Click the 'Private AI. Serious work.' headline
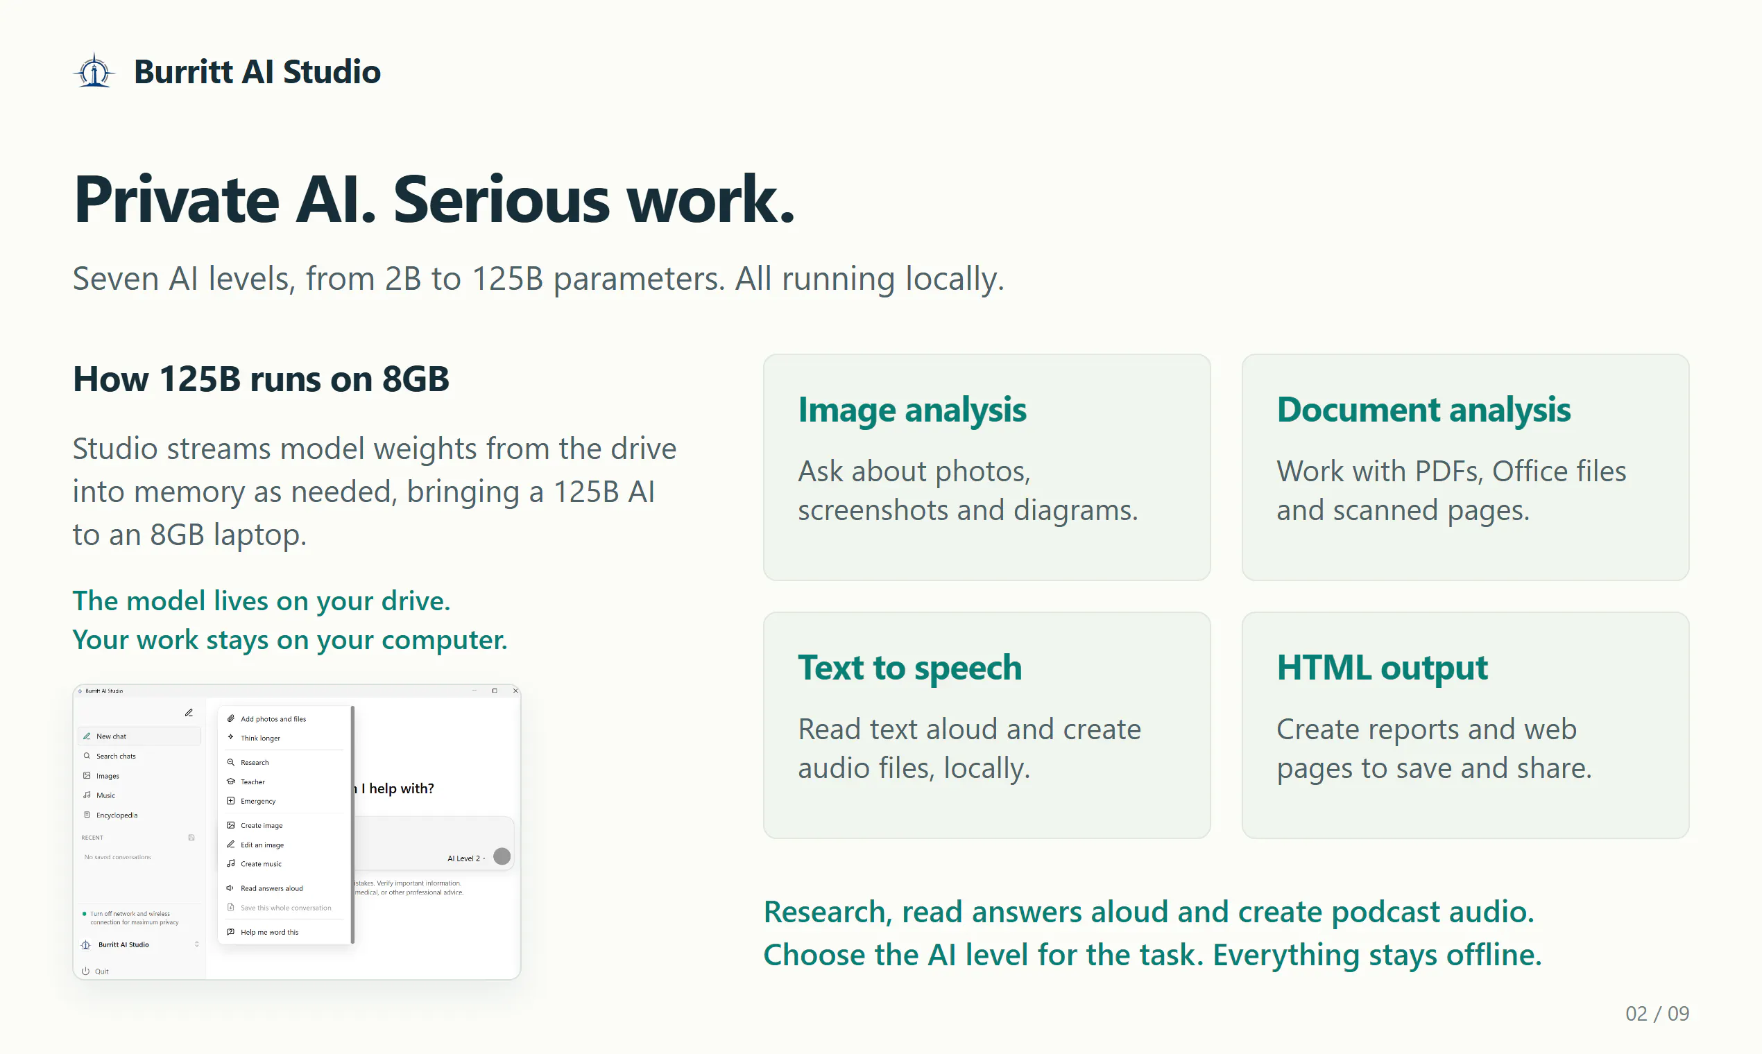The width and height of the screenshot is (1762, 1054). tap(434, 200)
